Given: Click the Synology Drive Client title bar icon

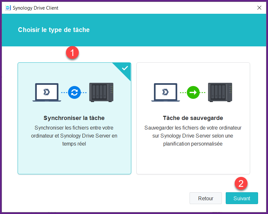Looking at the screenshot, I should 8,8.
